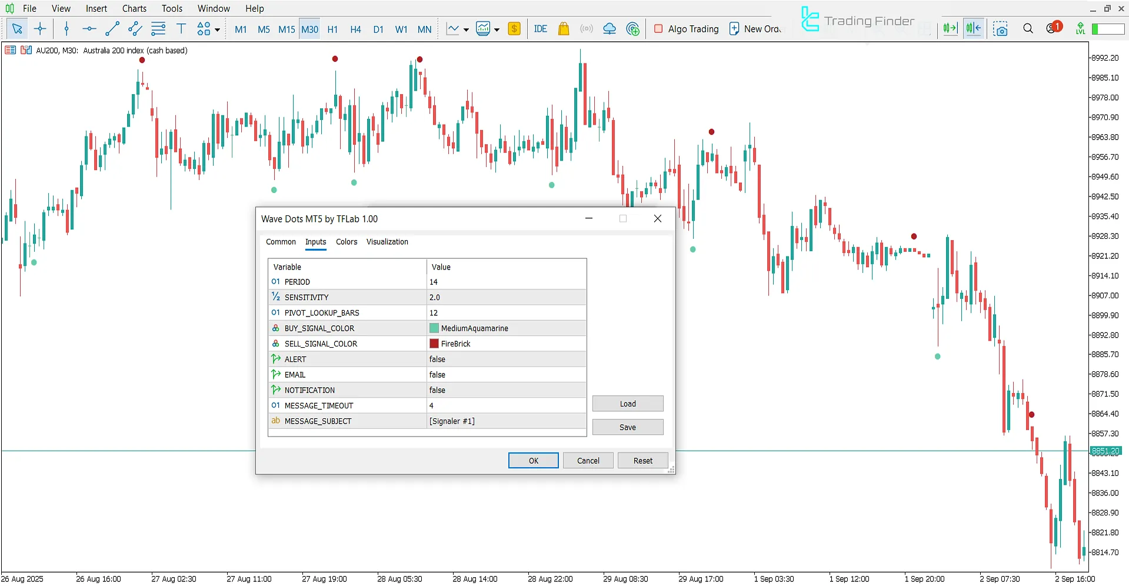The height and width of the screenshot is (586, 1129).
Task: Activate the Text drawing tool
Action: pos(181,28)
